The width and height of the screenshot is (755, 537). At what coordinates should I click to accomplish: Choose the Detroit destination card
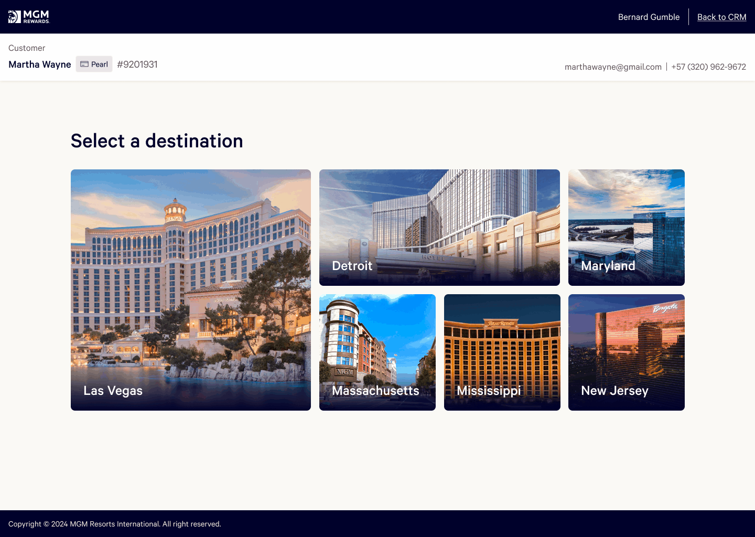pyautogui.click(x=439, y=228)
